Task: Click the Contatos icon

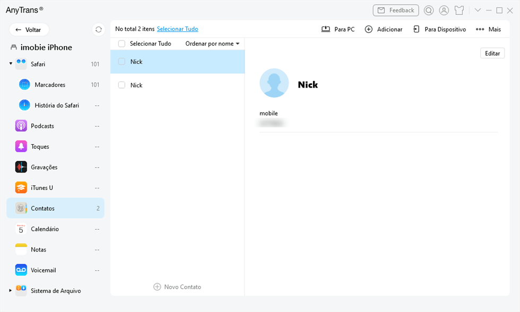Action: (x=21, y=208)
